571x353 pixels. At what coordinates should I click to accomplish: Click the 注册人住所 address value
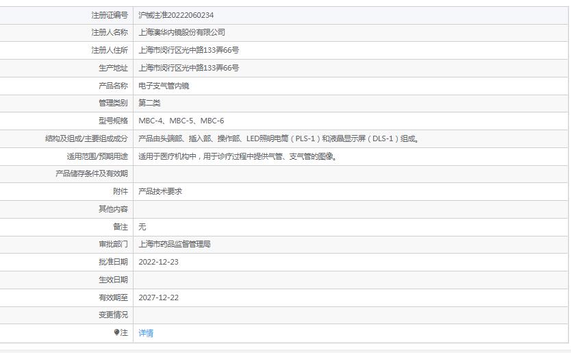click(x=188, y=50)
